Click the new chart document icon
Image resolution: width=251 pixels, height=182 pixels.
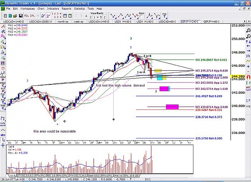coord(6,16)
